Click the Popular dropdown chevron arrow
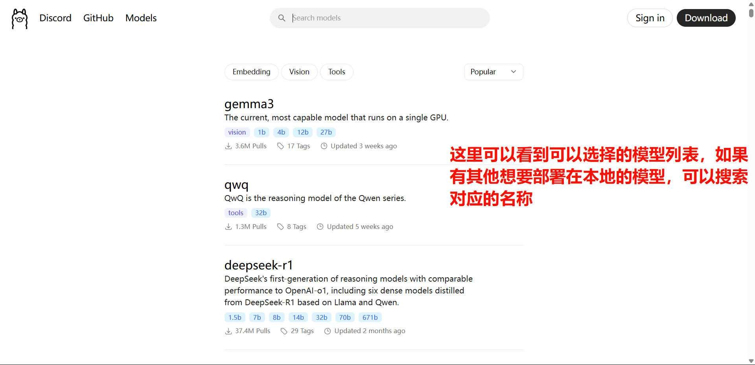Image resolution: width=755 pixels, height=365 pixels. pos(513,72)
